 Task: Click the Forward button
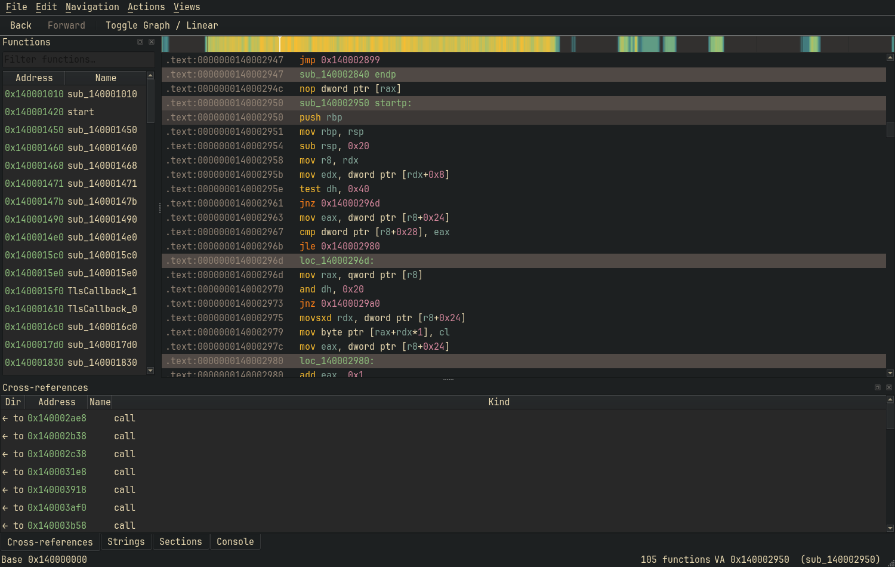(66, 25)
